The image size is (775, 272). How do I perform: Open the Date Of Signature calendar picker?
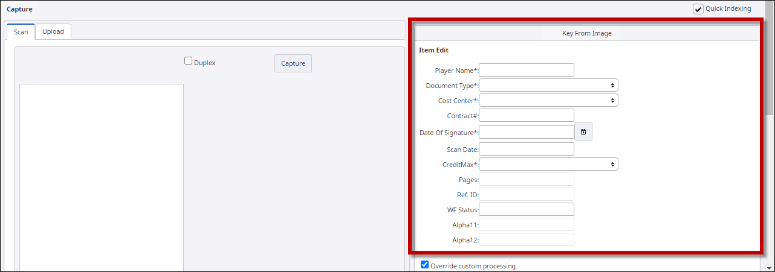coord(583,132)
